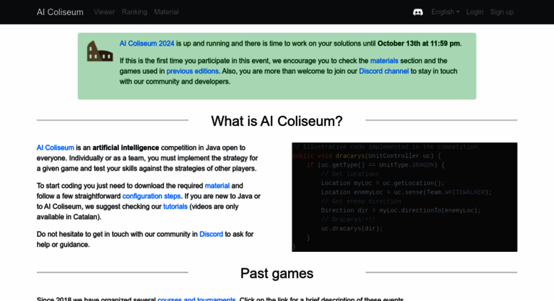The width and height of the screenshot is (554, 301).
Task: Open the Material menu item
Action: pyautogui.click(x=166, y=12)
